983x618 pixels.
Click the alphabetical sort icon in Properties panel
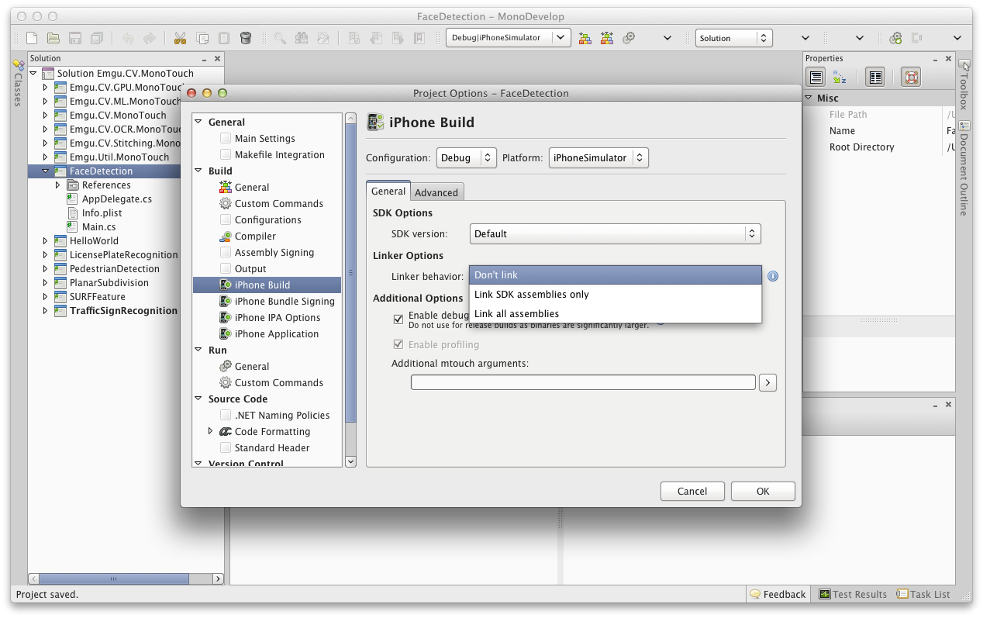click(840, 77)
